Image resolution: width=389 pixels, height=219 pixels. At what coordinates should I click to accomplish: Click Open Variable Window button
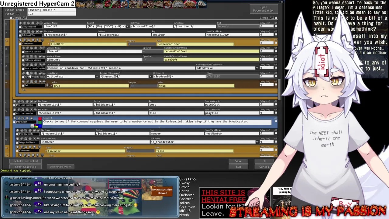tap(60, 167)
